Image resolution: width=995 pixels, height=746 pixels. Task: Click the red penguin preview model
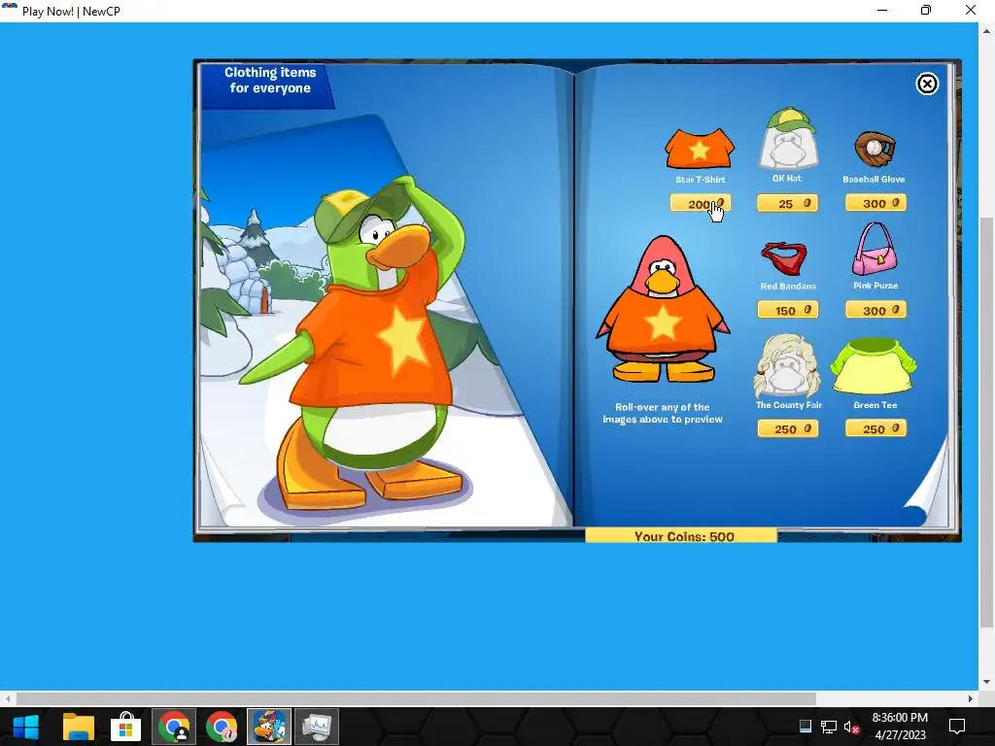[x=662, y=309]
